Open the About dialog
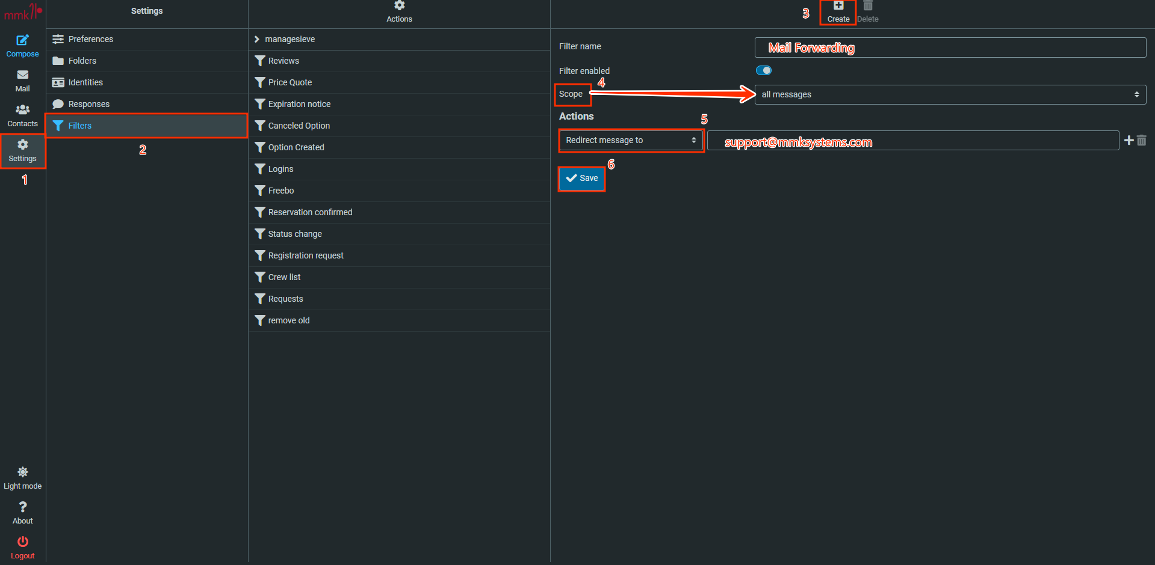The height and width of the screenshot is (565, 1155). pos(22,513)
